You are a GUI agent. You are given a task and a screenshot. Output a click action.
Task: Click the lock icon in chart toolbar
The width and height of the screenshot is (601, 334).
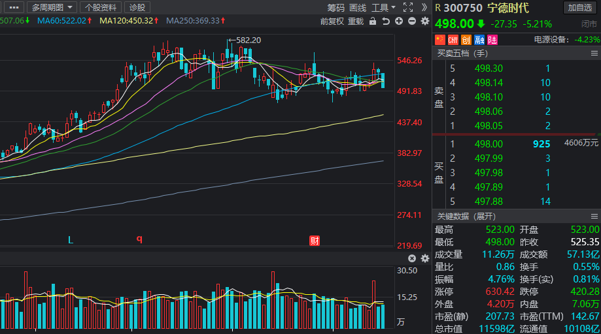pyautogui.click(x=373, y=21)
